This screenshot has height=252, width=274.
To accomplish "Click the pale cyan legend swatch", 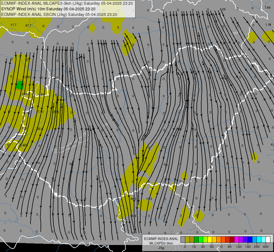I will 264,239.
